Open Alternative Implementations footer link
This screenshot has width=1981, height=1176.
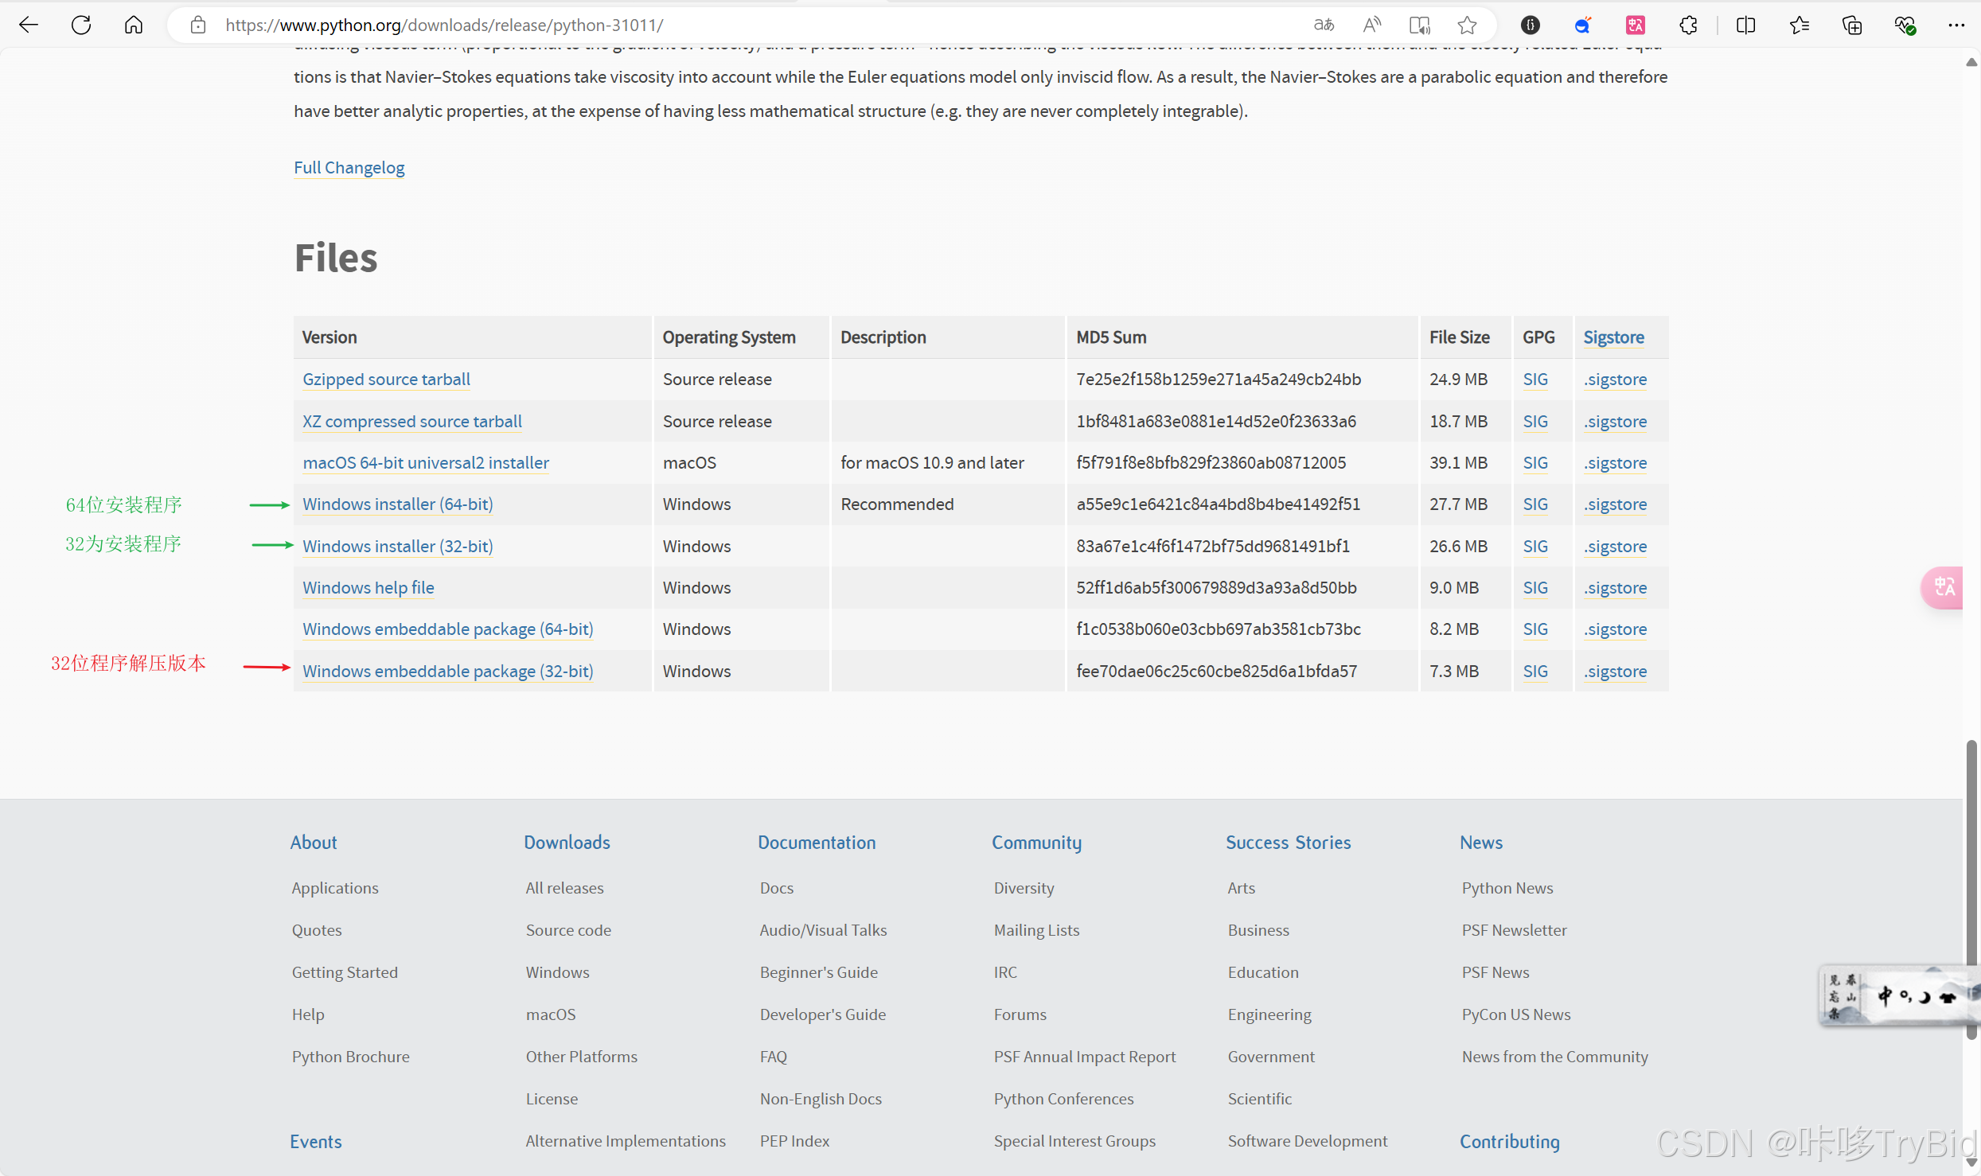[x=625, y=1140]
